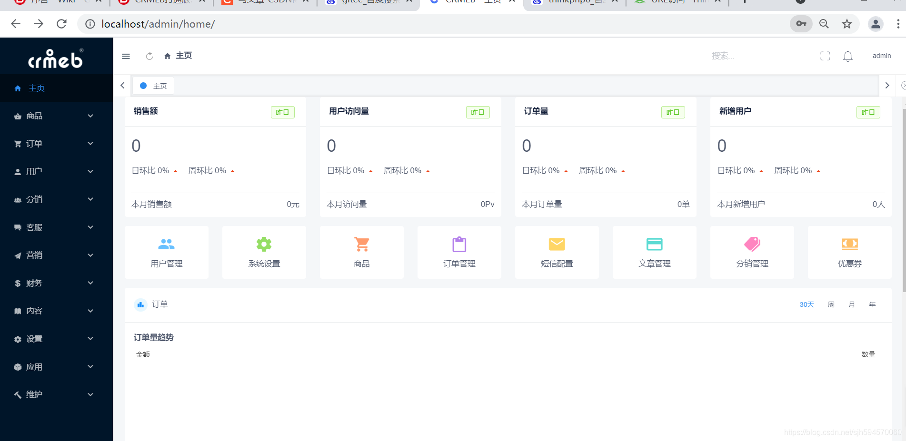Click the browser back arrow
This screenshot has width=906, height=441.
tap(16, 24)
